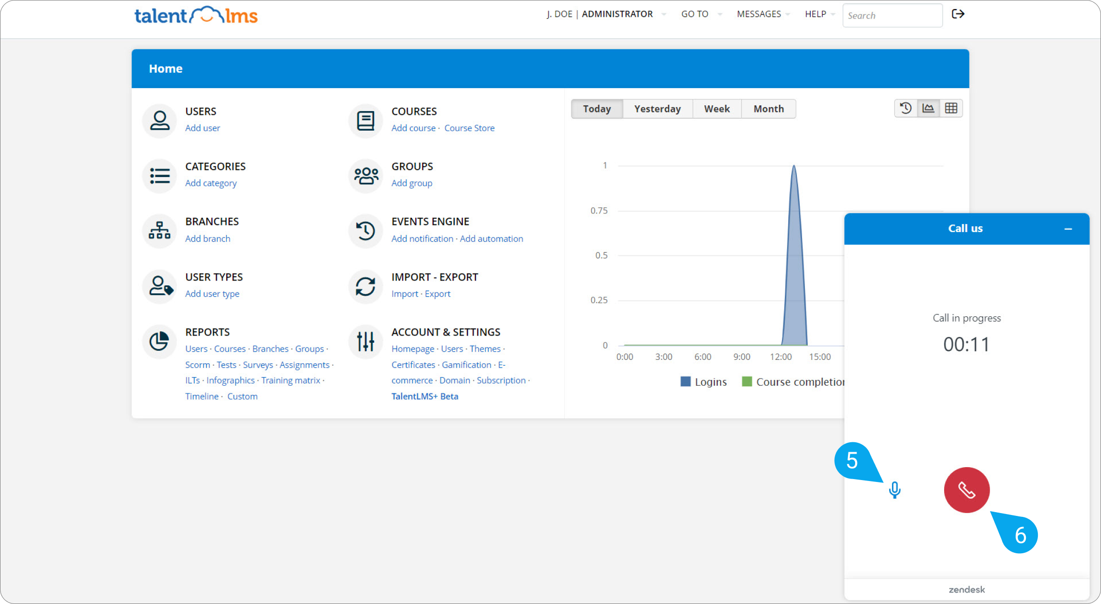This screenshot has height=604, width=1101.
Task: Click the Add branch link
Action: click(x=208, y=238)
